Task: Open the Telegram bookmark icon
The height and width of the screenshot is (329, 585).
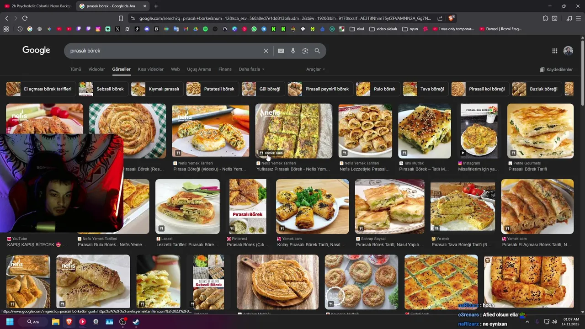Action: point(264,29)
